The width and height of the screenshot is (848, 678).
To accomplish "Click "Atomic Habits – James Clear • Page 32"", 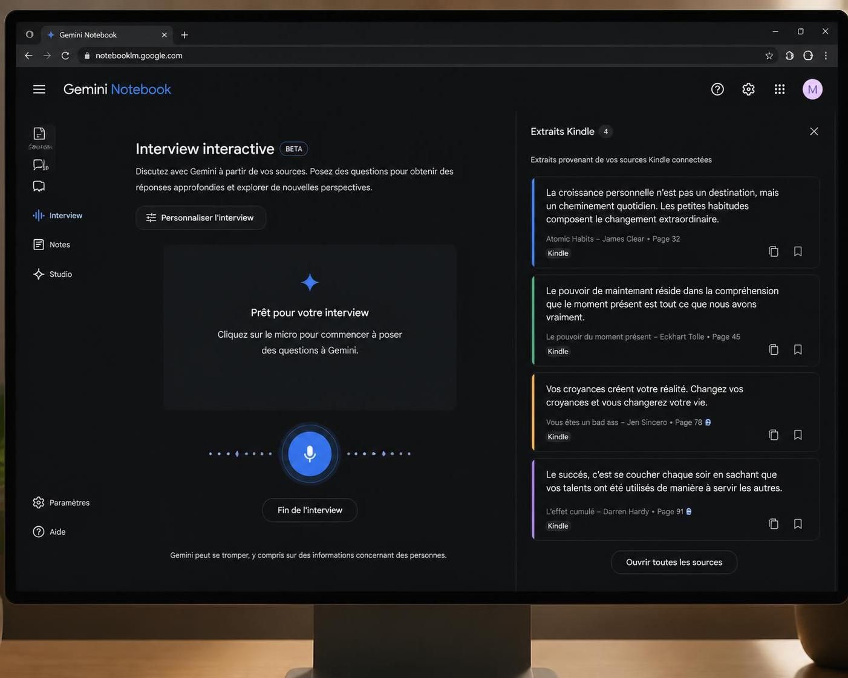I will pos(613,239).
